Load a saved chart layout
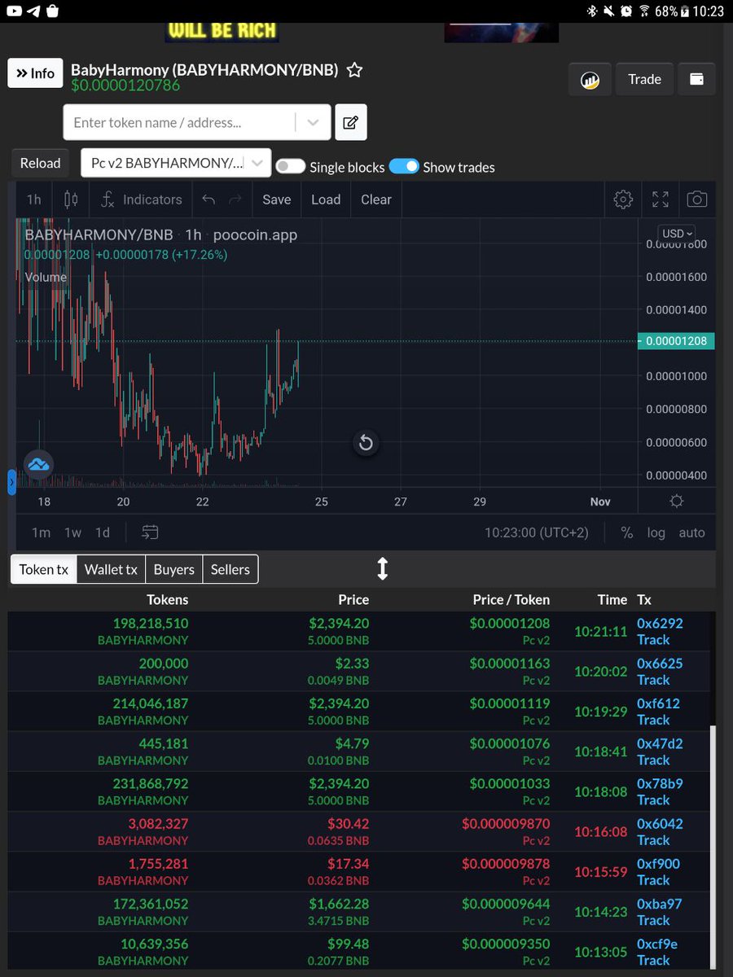This screenshot has width=733, height=977. pyautogui.click(x=326, y=199)
